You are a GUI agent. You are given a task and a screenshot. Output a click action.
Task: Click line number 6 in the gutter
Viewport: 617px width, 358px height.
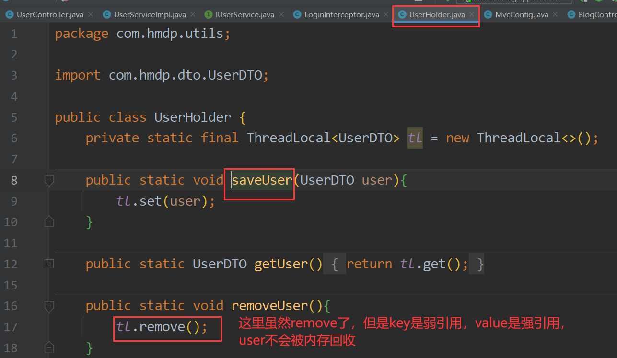coord(13,138)
